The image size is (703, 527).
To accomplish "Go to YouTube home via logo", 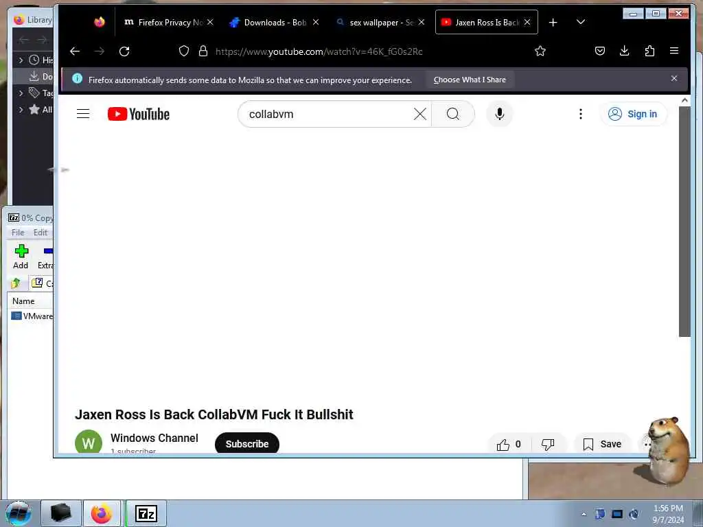I will (x=139, y=115).
